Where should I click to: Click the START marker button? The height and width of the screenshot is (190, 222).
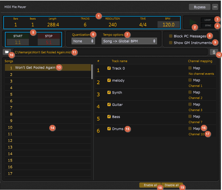tap(18, 36)
